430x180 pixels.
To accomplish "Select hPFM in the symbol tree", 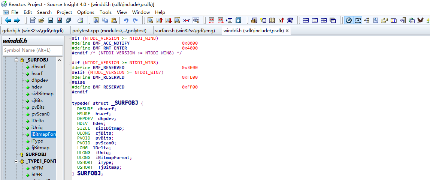I will pos(37,168).
